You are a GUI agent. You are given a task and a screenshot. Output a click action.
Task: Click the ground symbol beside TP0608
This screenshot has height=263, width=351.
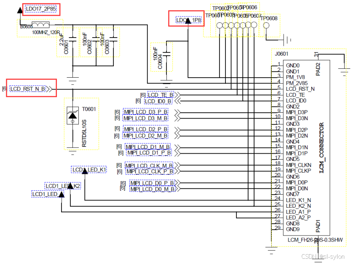287,40
